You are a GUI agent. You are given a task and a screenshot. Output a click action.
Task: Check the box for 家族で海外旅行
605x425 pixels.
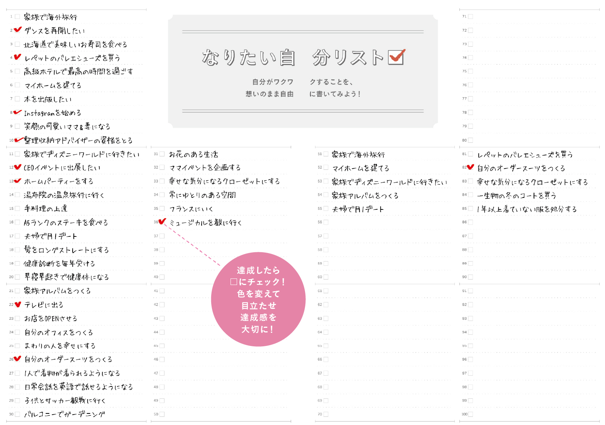pos(17,17)
